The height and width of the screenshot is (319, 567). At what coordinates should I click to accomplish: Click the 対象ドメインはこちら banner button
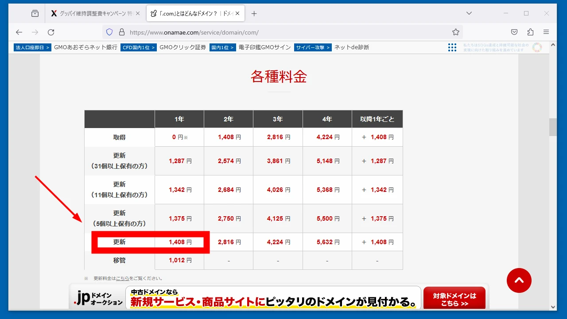click(454, 300)
